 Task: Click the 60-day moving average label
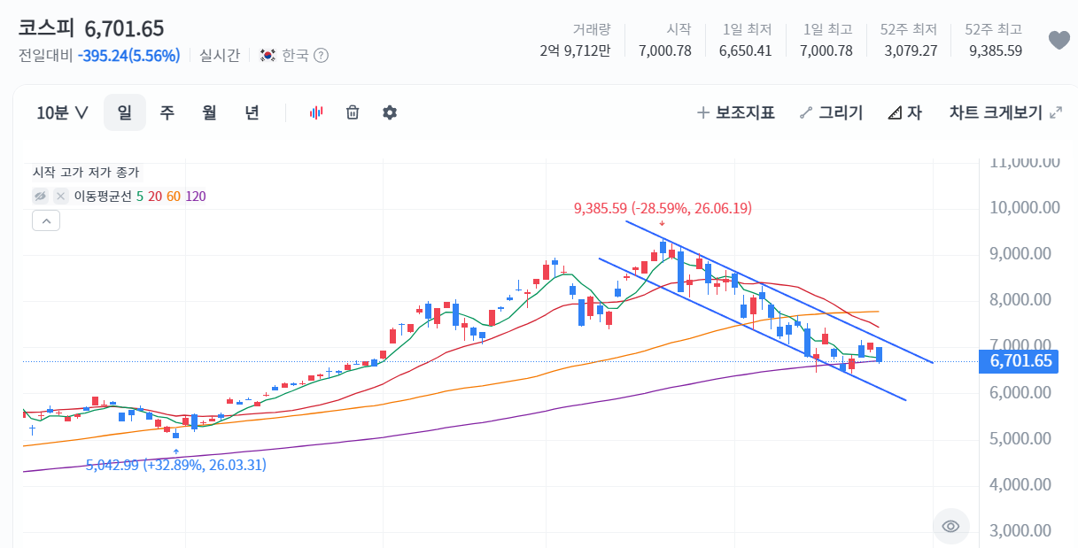(x=174, y=196)
